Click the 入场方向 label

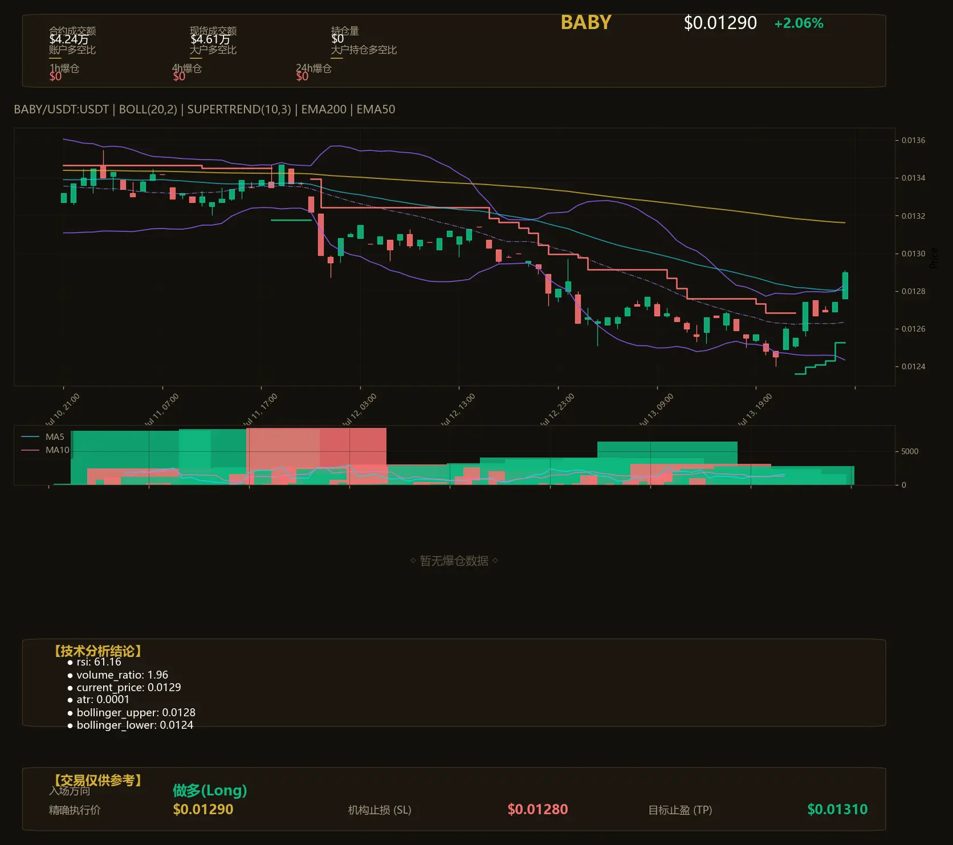tap(70, 790)
